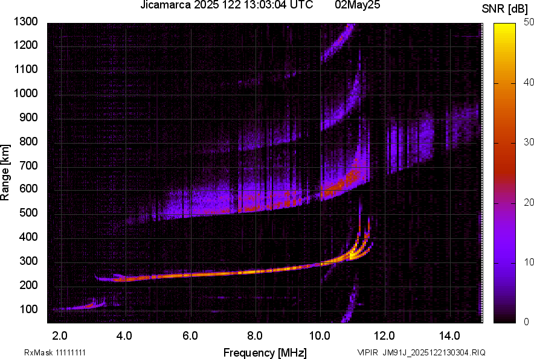The height and width of the screenshot is (359, 534).
Task: Click the 6.0 frequency tick label
Action: (x=190, y=336)
